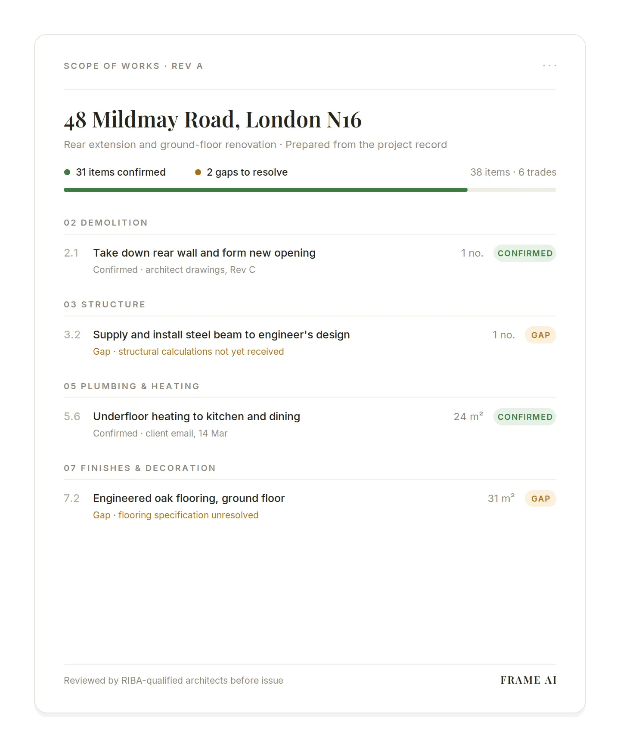
Task: Click the 38 items · 6 trades summary
Action: tap(513, 172)
